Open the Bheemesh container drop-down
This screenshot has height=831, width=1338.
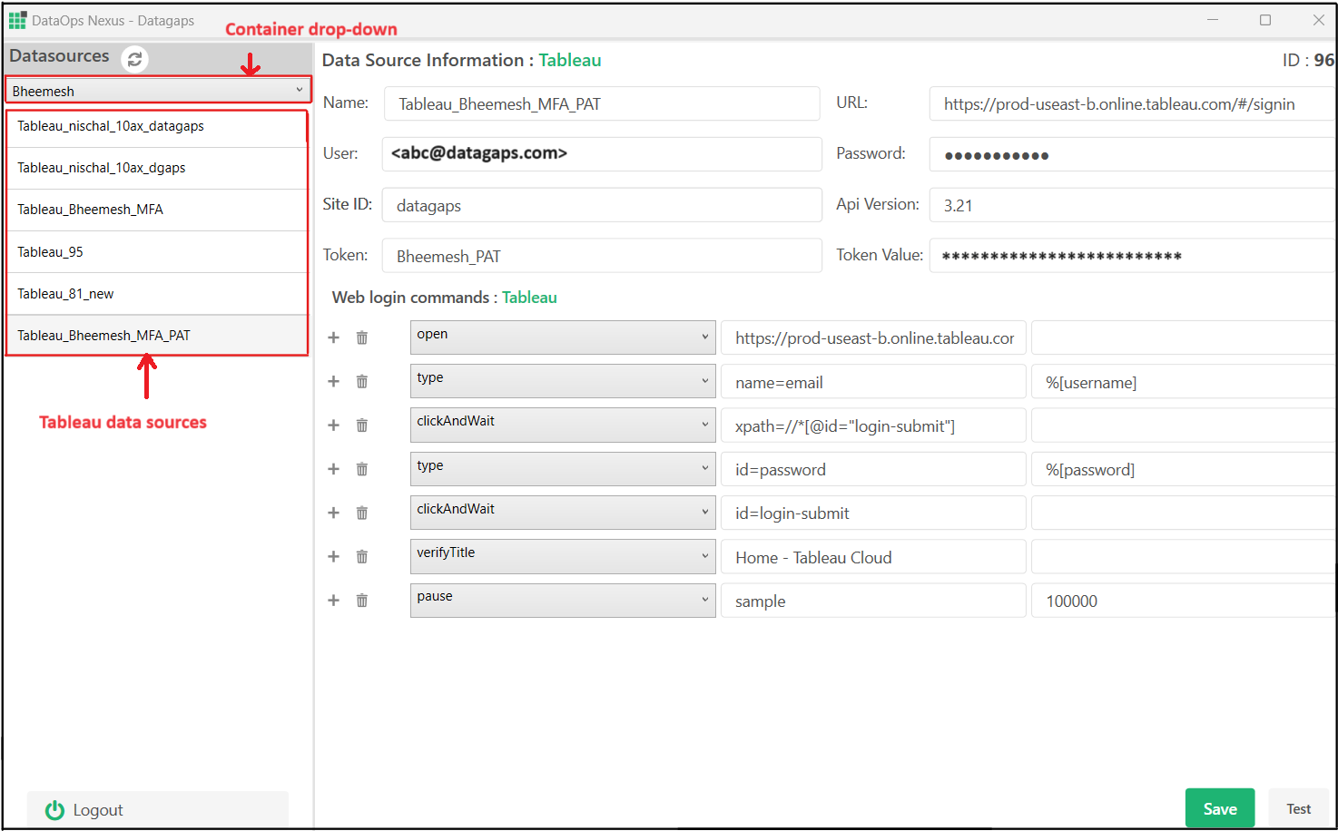(x=158, y=91)
